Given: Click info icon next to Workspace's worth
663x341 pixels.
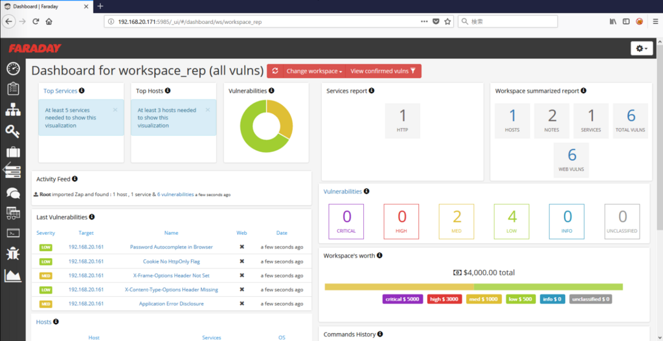Looking at the screenshot, I should 379,255.
